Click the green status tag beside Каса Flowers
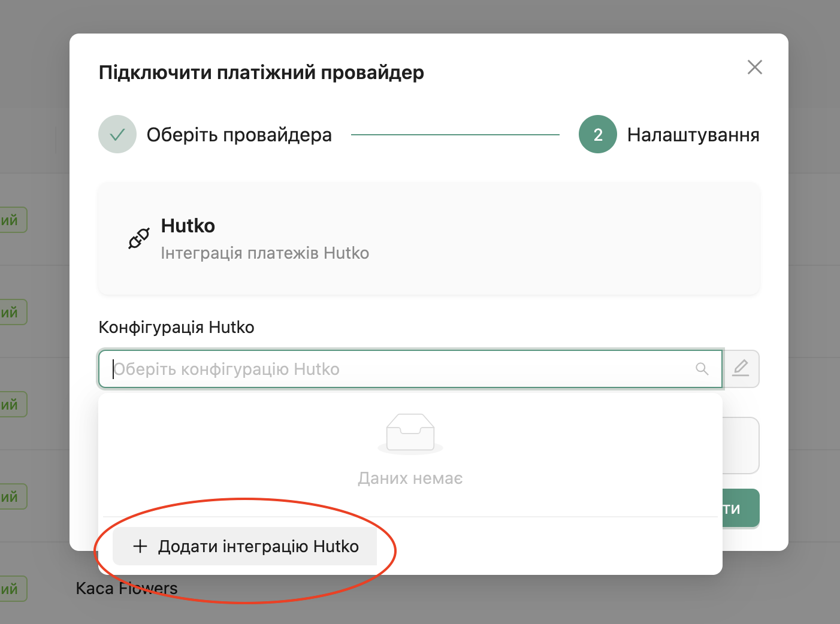The image size is (840, 624). click(12, 589)
